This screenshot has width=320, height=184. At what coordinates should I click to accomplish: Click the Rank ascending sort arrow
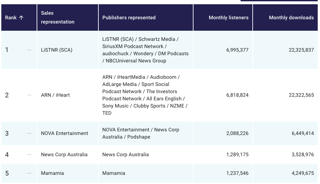21,18
